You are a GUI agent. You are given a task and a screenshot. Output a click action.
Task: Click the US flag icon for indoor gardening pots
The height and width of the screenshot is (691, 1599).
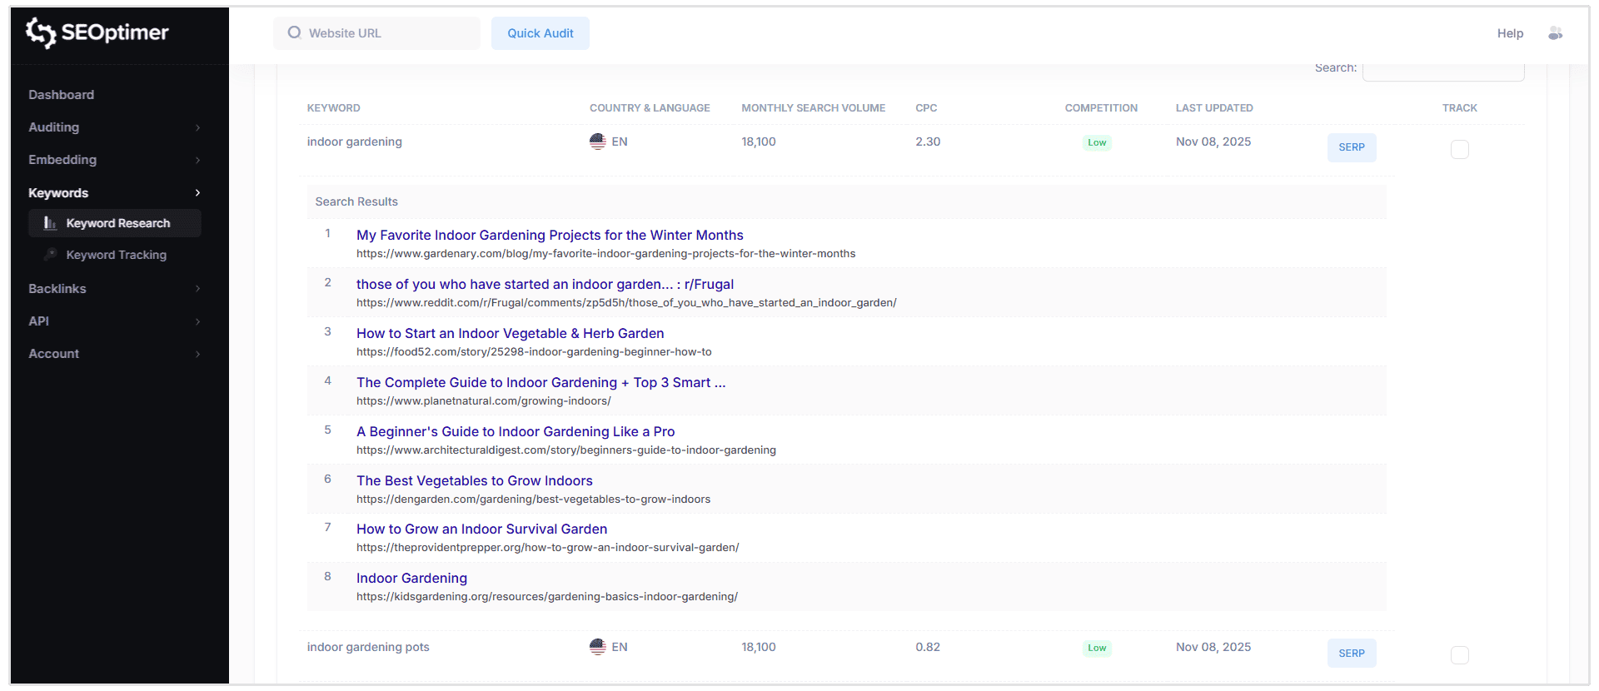tap(597, 647)
